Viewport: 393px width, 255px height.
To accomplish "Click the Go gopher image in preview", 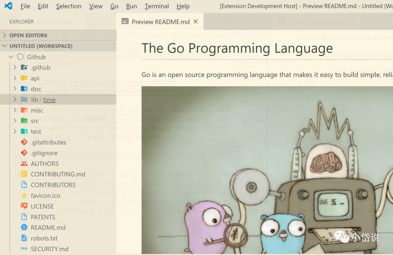I will click(267, 170).
